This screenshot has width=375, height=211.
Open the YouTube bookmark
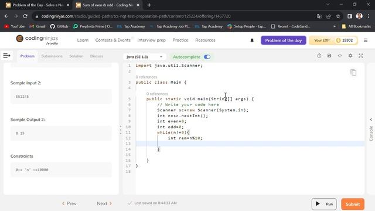point(14,26)
